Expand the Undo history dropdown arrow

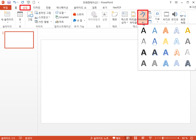[17, 2]
